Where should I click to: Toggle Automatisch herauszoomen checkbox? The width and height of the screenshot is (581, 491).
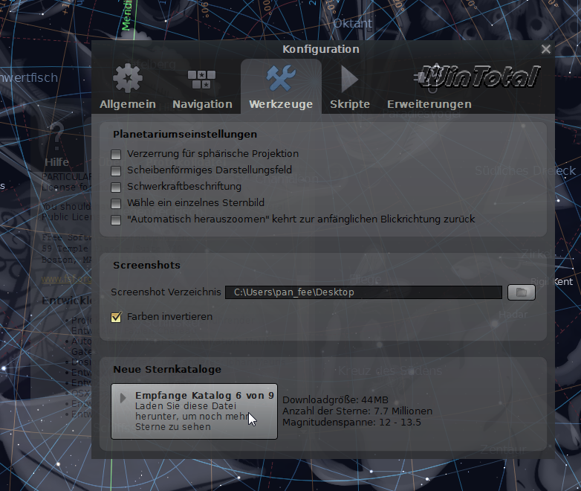click(116, 219)
